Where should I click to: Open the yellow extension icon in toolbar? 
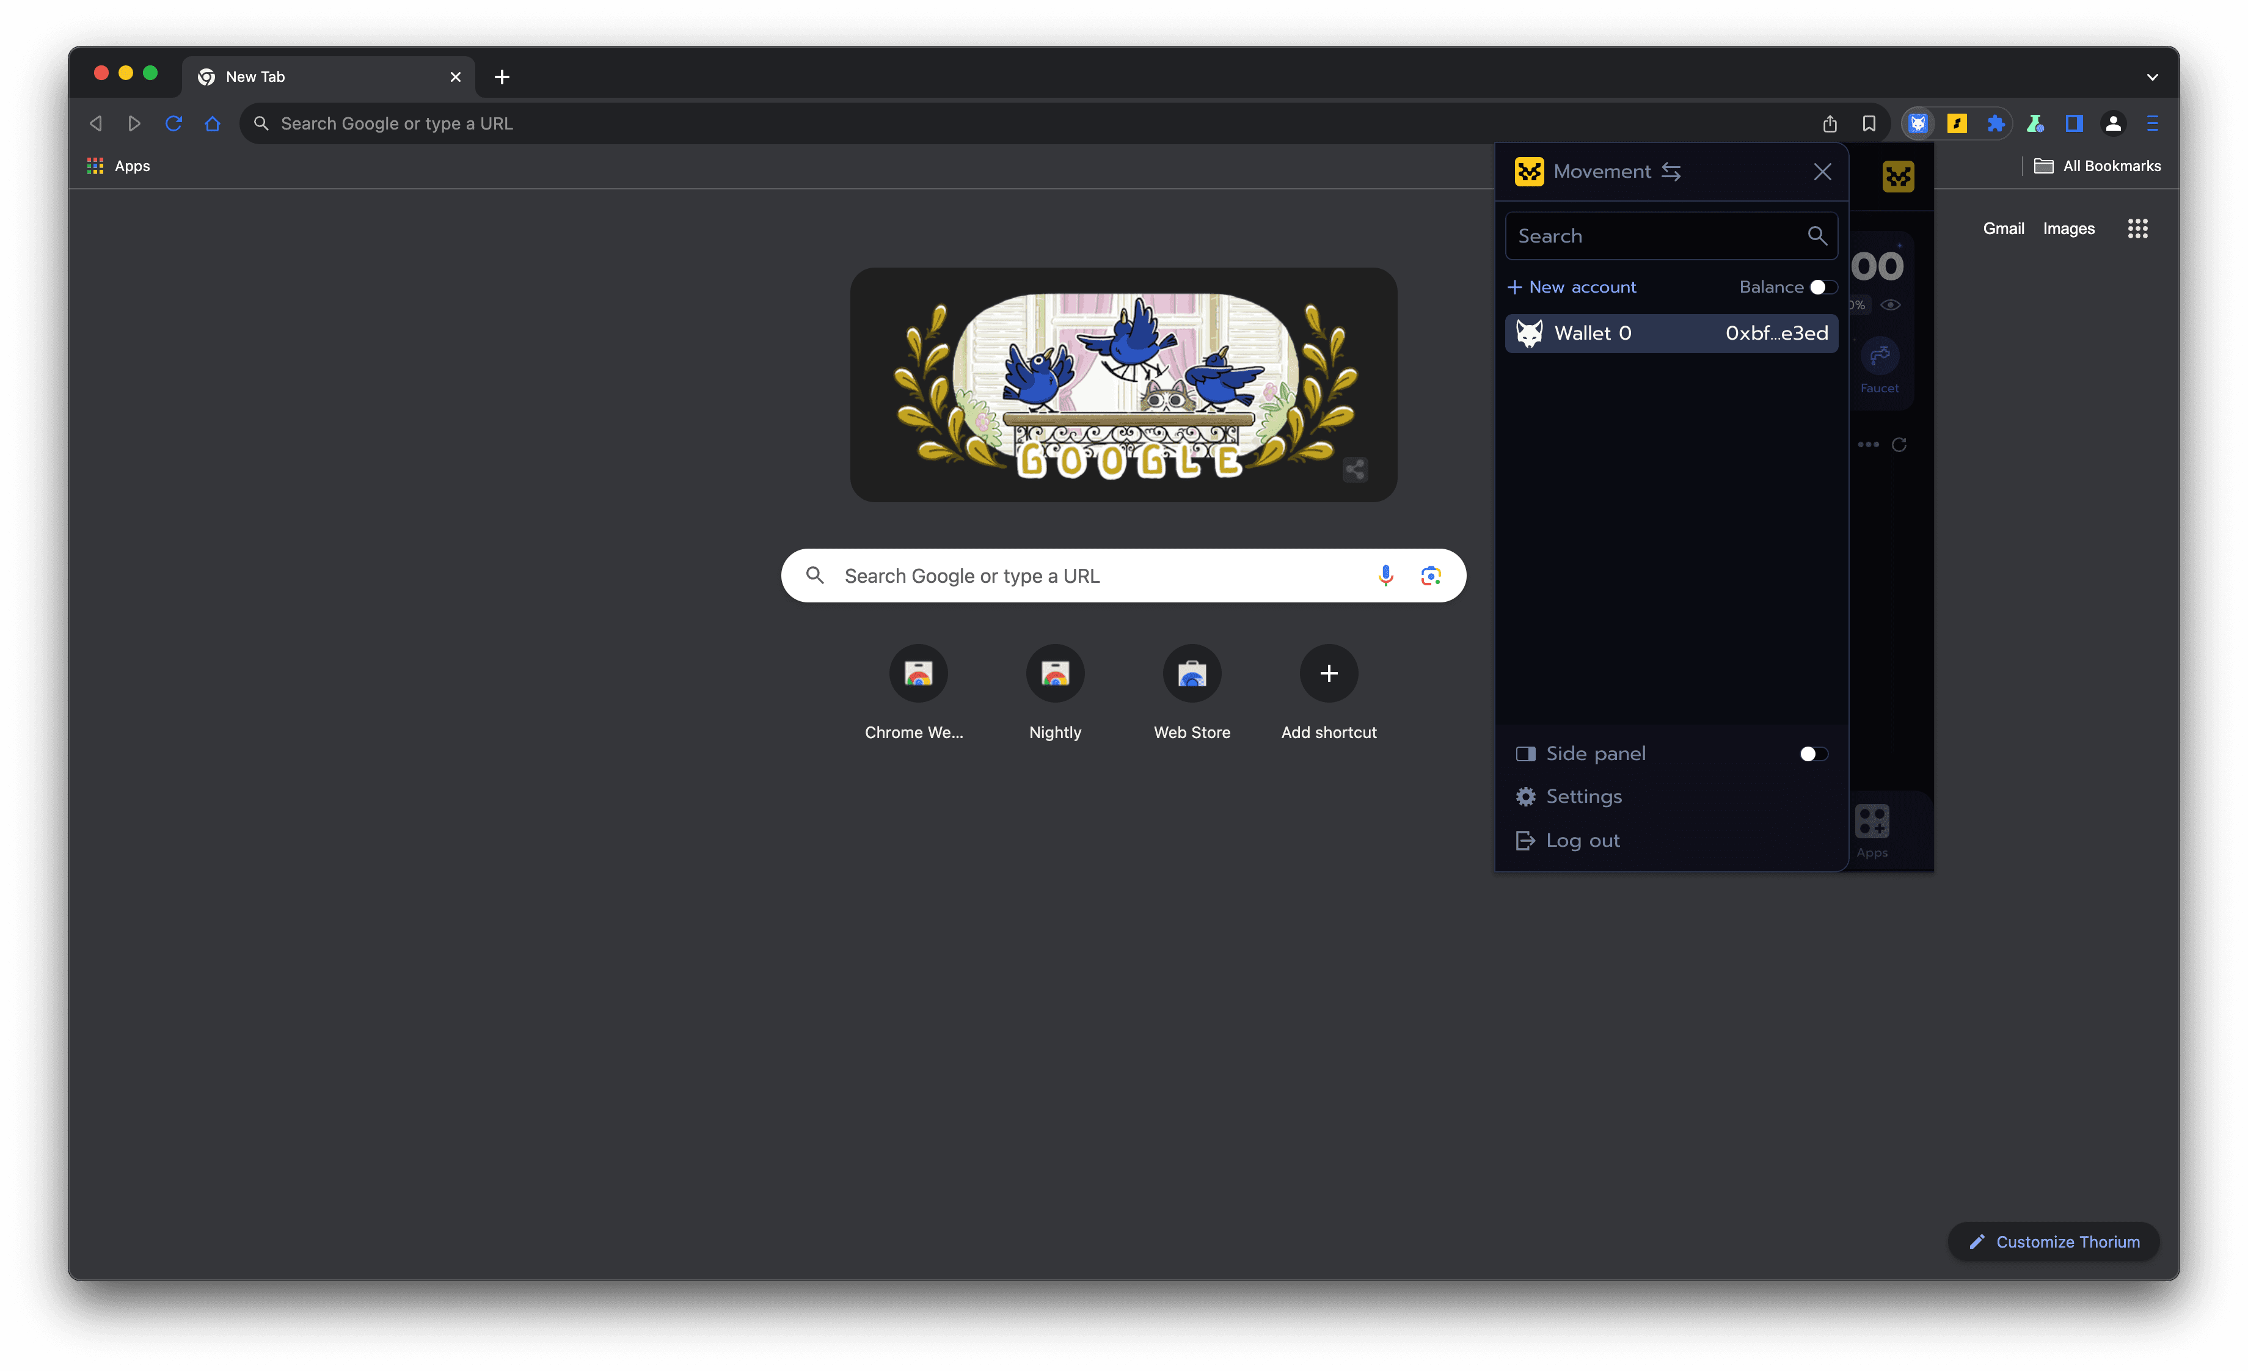pyautogui.click(x=1957, y=123)
